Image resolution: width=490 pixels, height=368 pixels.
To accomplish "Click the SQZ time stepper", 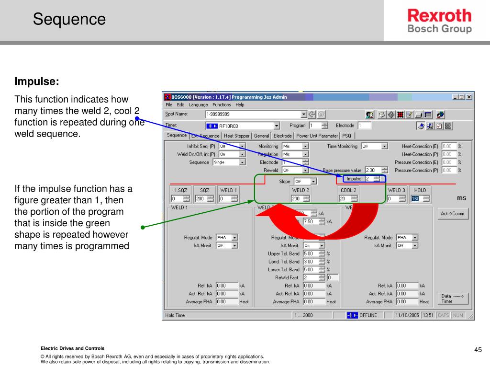I will tap(211, 199).
